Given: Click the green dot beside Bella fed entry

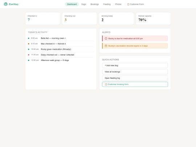Looking at the screenshot, I should [29, 38].
